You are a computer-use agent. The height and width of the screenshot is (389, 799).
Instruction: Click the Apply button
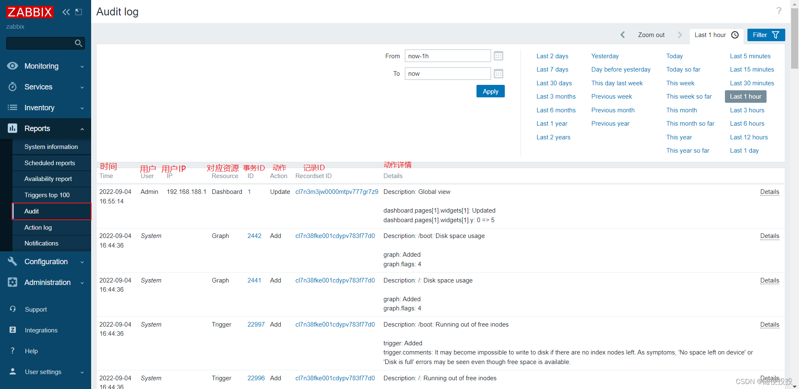point(490,92)
